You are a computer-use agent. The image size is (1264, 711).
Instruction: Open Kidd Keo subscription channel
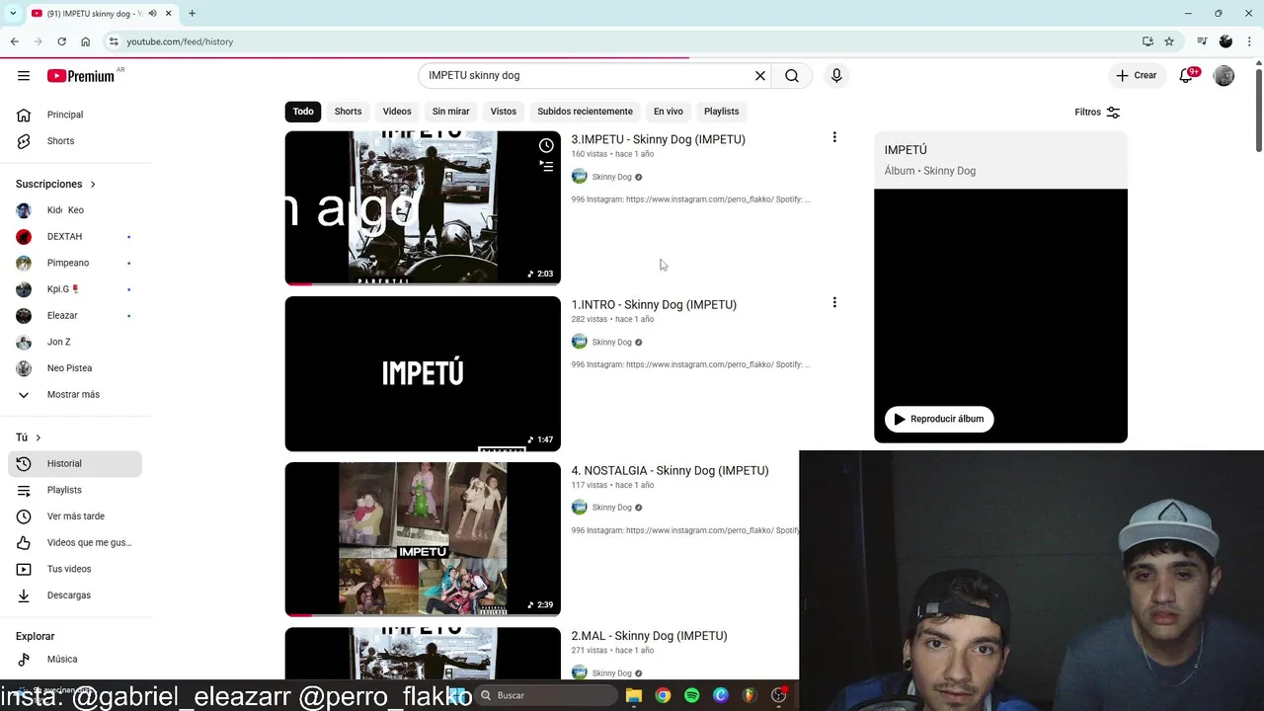click(x=75, y=210)
